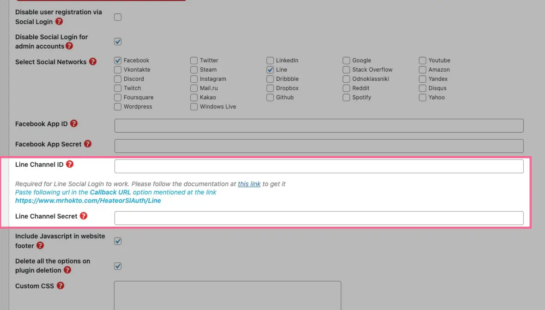The image size is (545, 310).
Task: Focus the Custom CSS text area
Action: 228,295
